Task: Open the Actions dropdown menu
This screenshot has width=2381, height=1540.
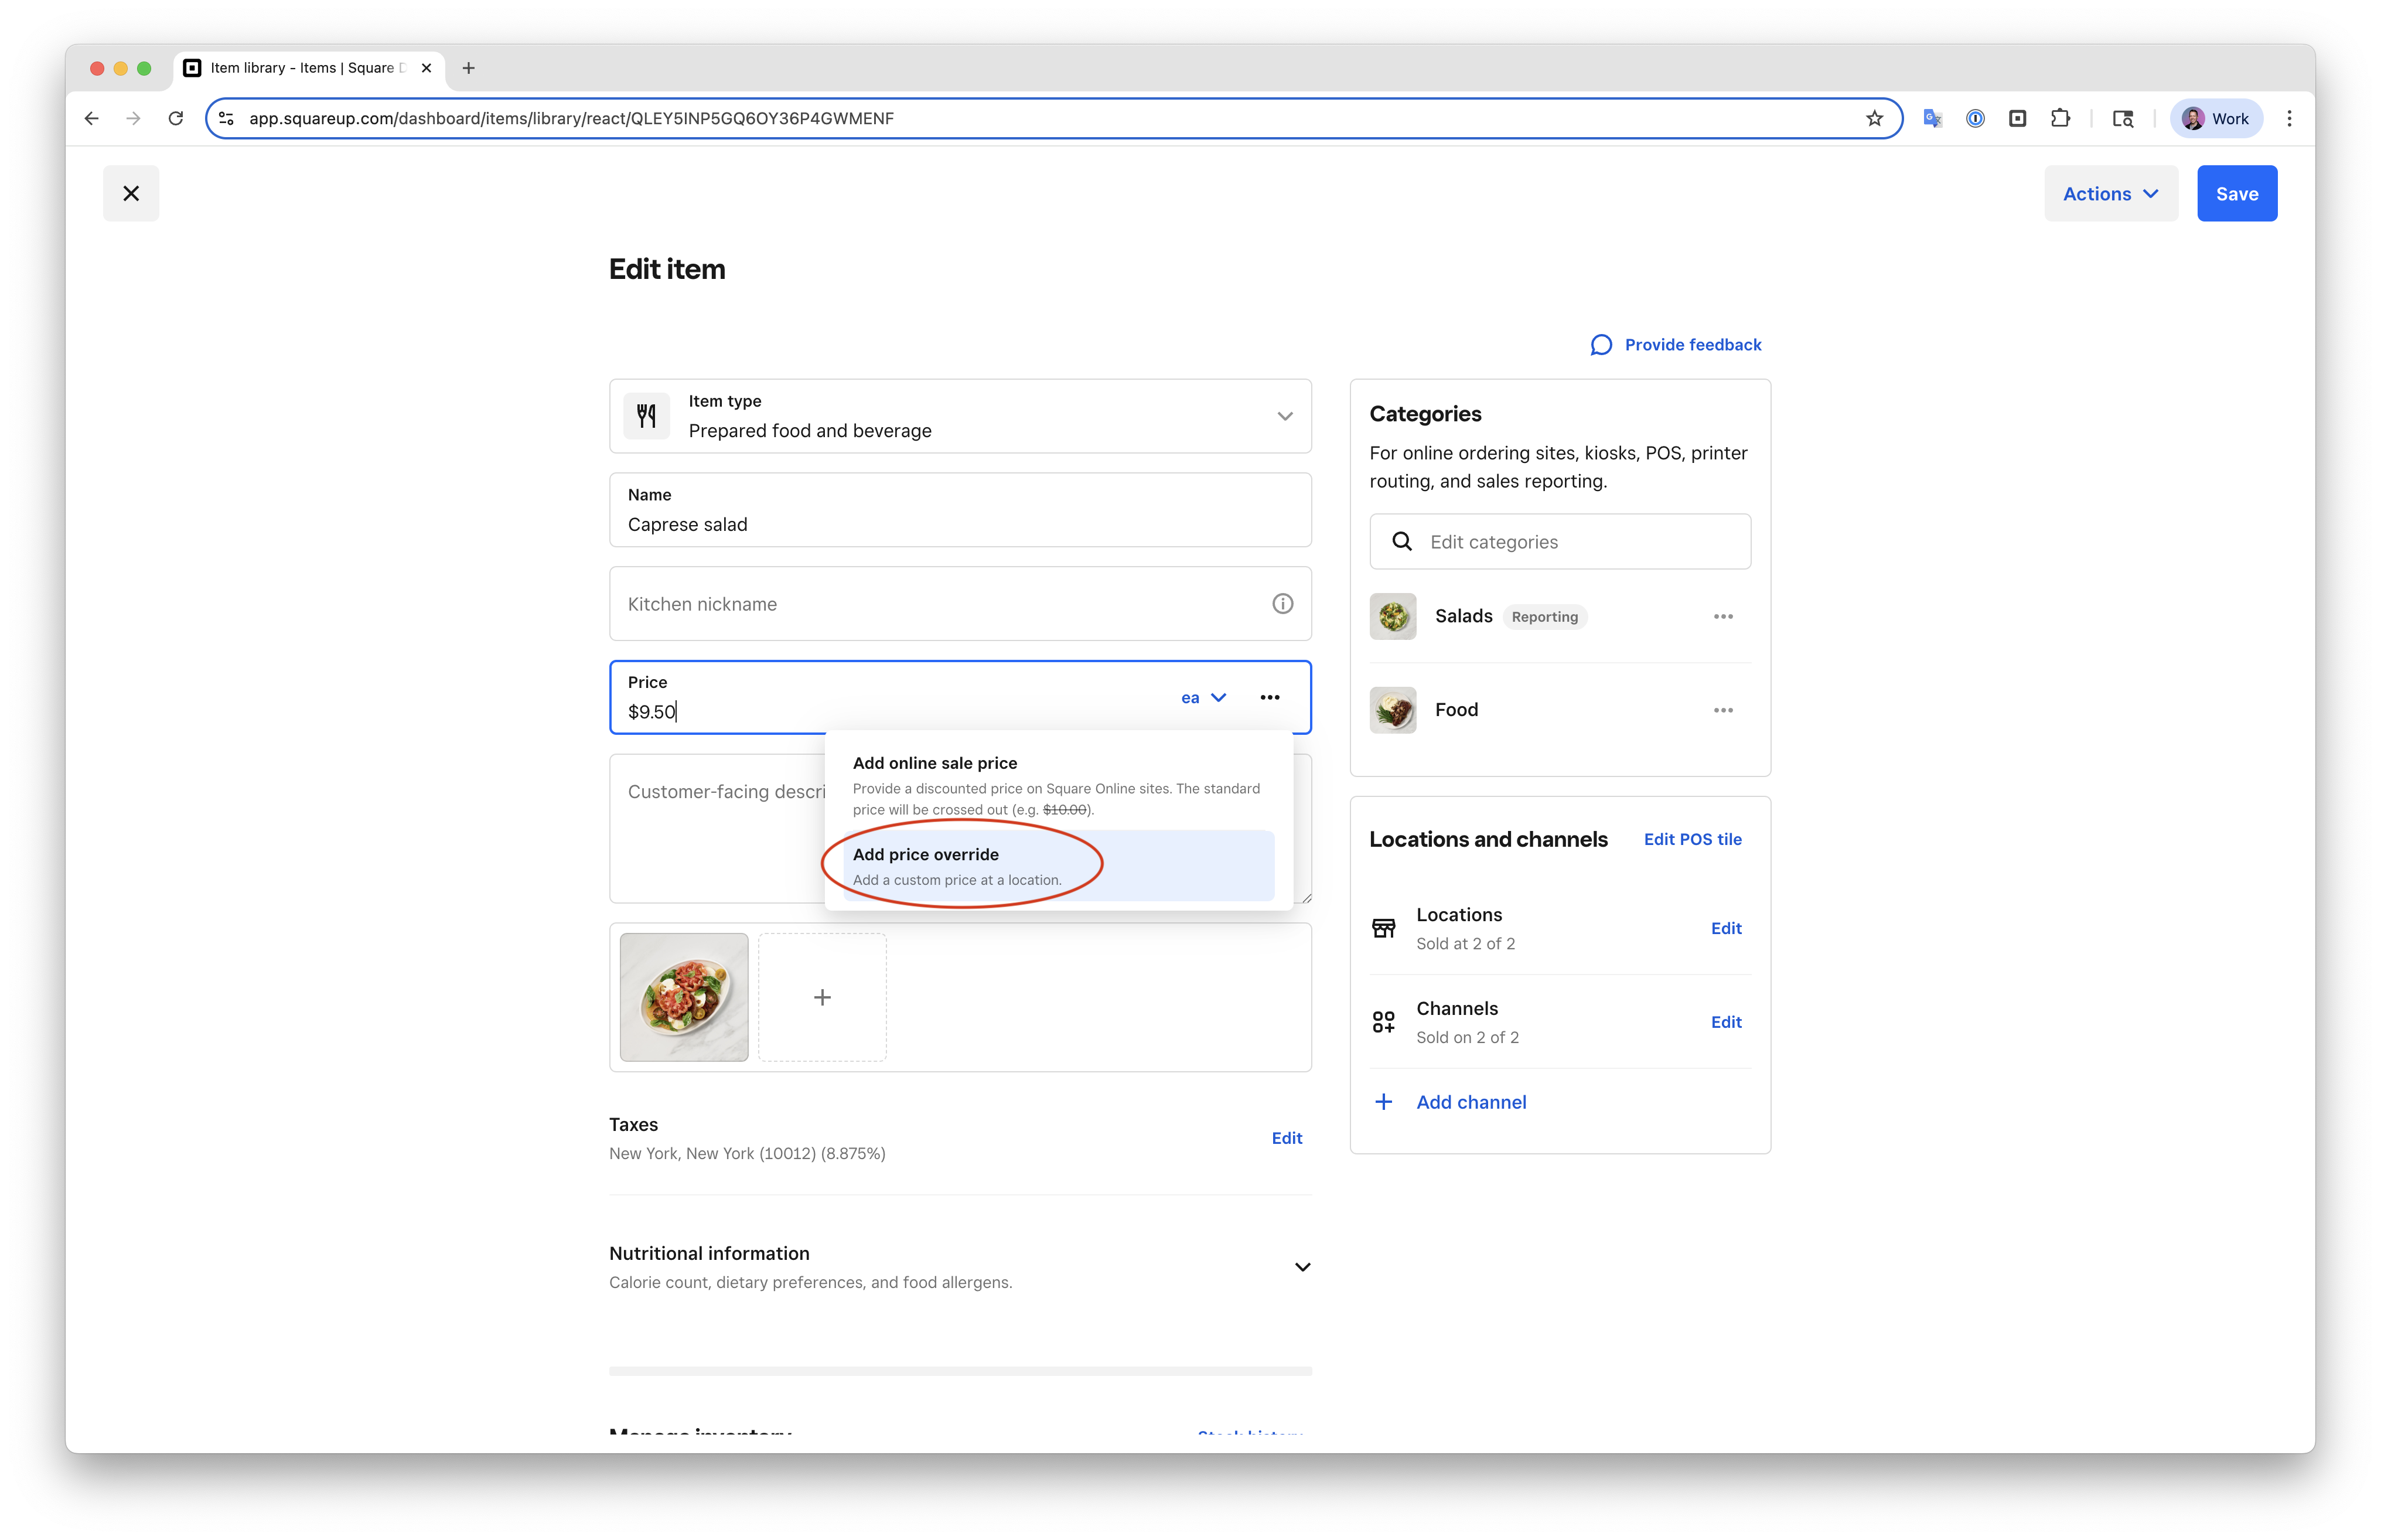Action: pos(2110,194)
